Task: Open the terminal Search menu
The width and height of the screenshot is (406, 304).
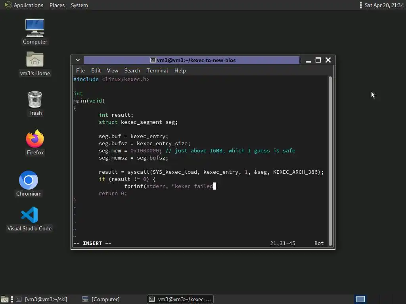Action: pos(132,70)
